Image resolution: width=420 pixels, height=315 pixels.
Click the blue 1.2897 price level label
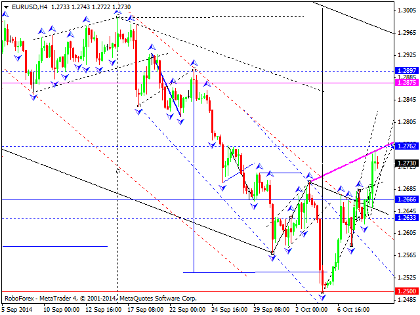(x=408, y=70)
